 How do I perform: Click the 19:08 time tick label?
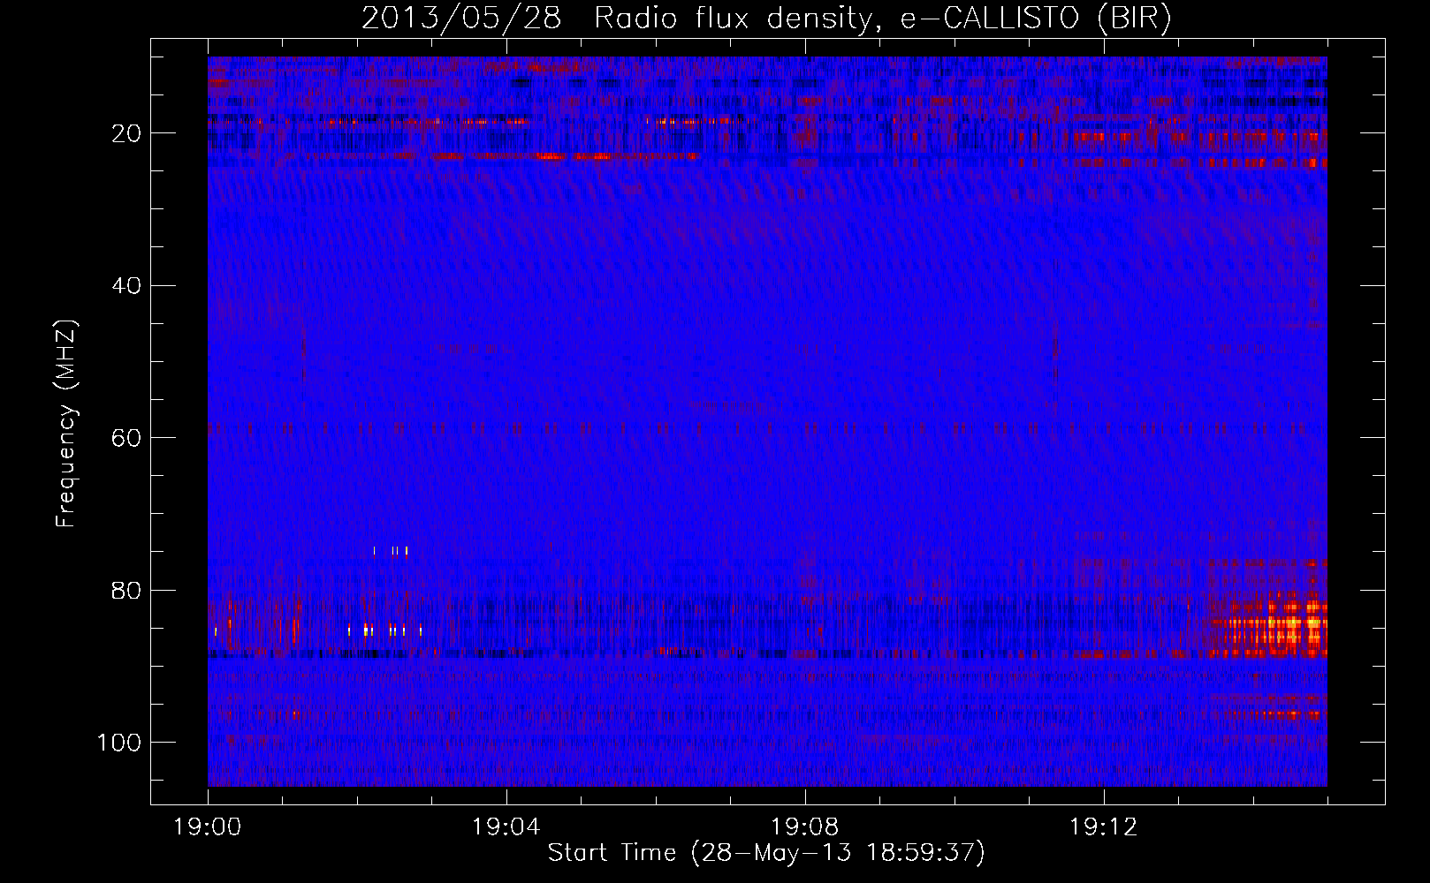click(805, 827)
